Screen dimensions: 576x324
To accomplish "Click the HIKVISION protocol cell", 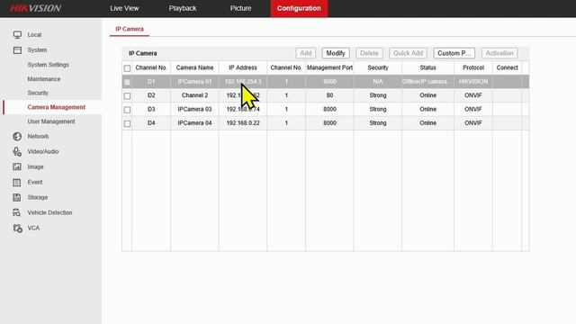I will 473,82.
